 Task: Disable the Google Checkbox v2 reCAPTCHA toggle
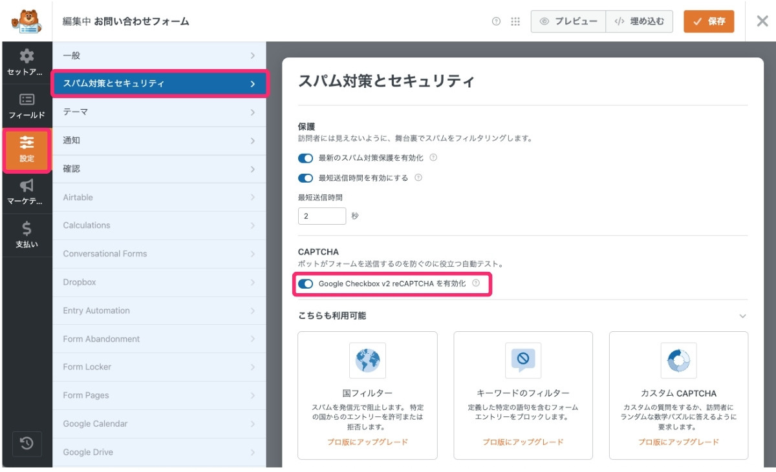(x=305, y=283)
